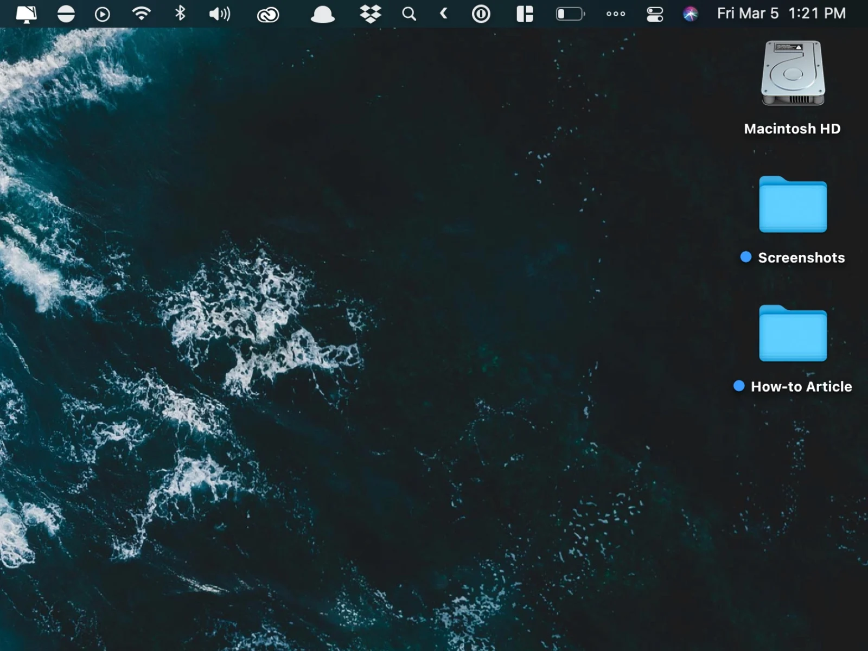
Task: Activate Siri from the menu bar
Action: click(691, 14)
